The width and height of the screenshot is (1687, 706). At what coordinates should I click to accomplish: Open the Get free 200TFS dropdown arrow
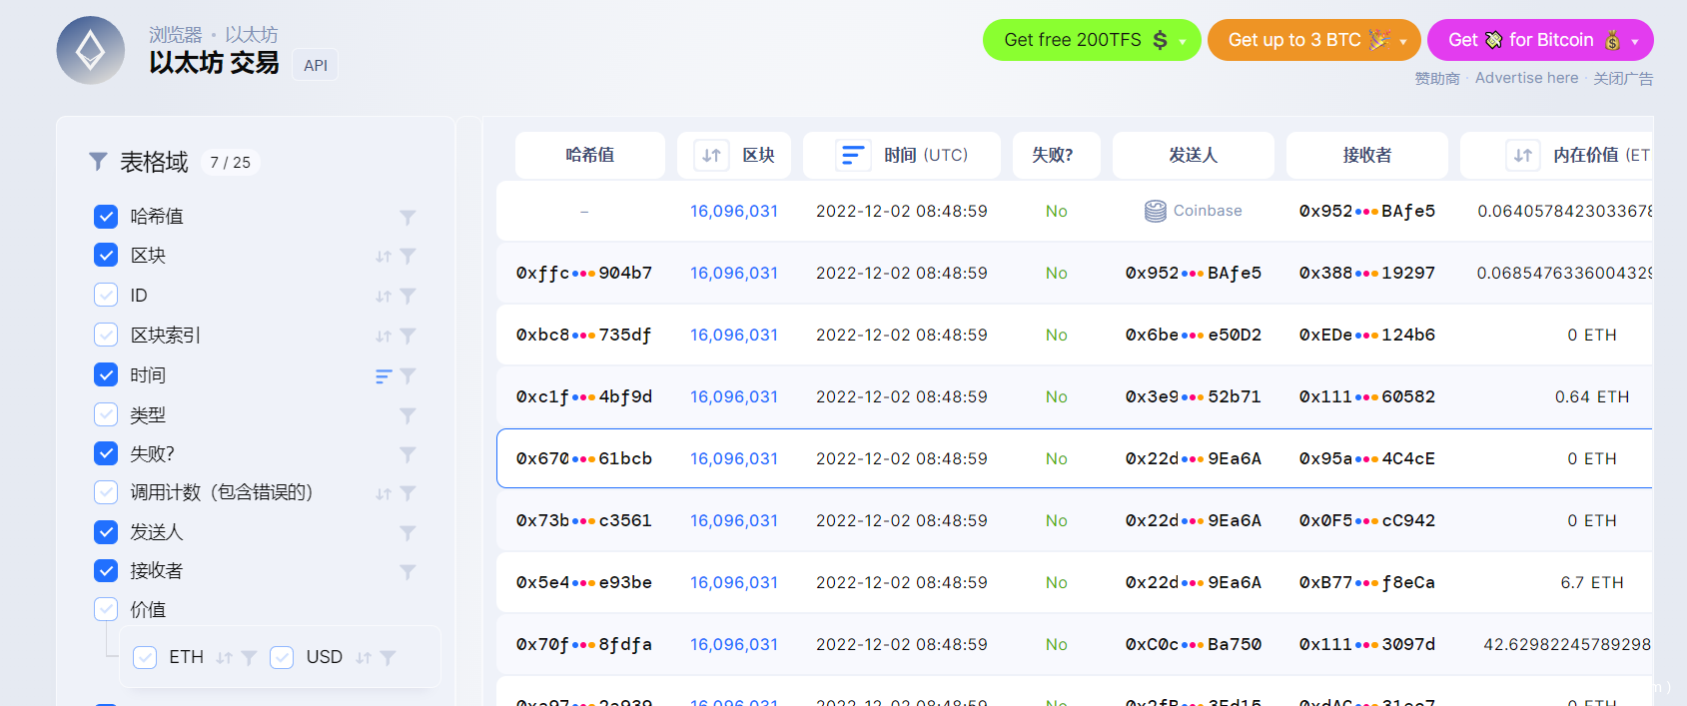tap(1183, 41)
